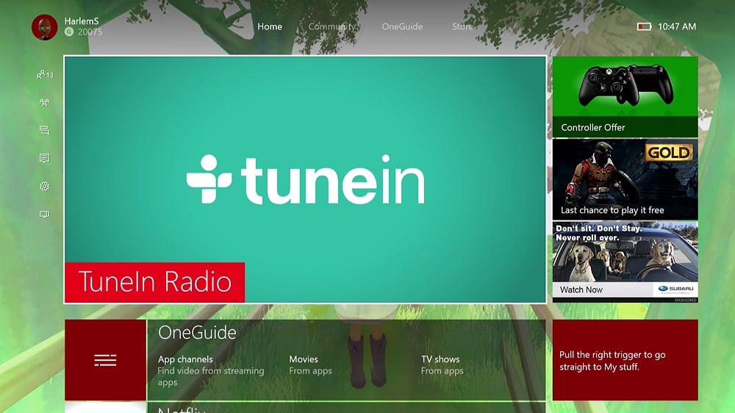Image resolution: width=735 pixels, height=413 pixels.
Task: Select the OneGuide red menu tile
Action: pos(105,360)
